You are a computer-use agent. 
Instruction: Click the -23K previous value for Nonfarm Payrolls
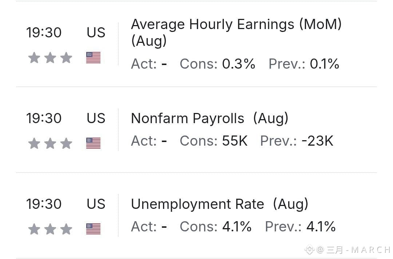coord(318,141)
